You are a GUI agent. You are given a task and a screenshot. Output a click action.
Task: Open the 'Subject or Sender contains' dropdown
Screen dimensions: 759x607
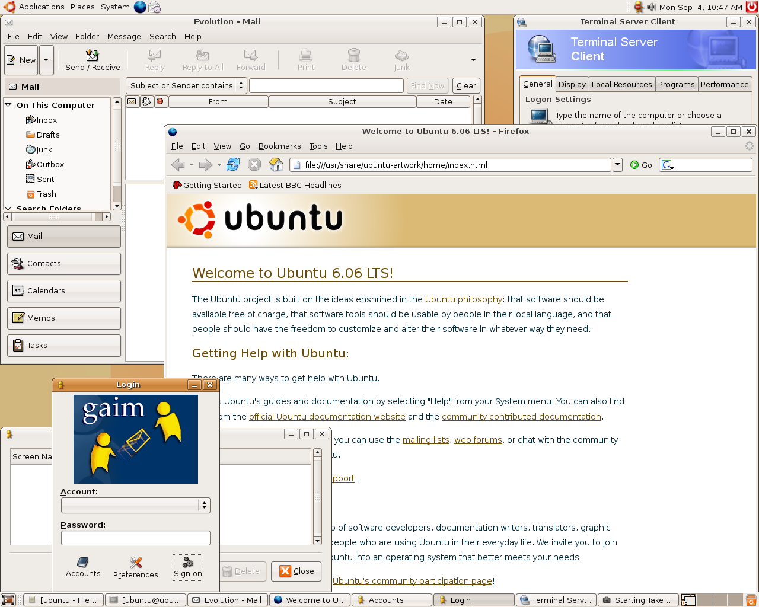(186, 85)
